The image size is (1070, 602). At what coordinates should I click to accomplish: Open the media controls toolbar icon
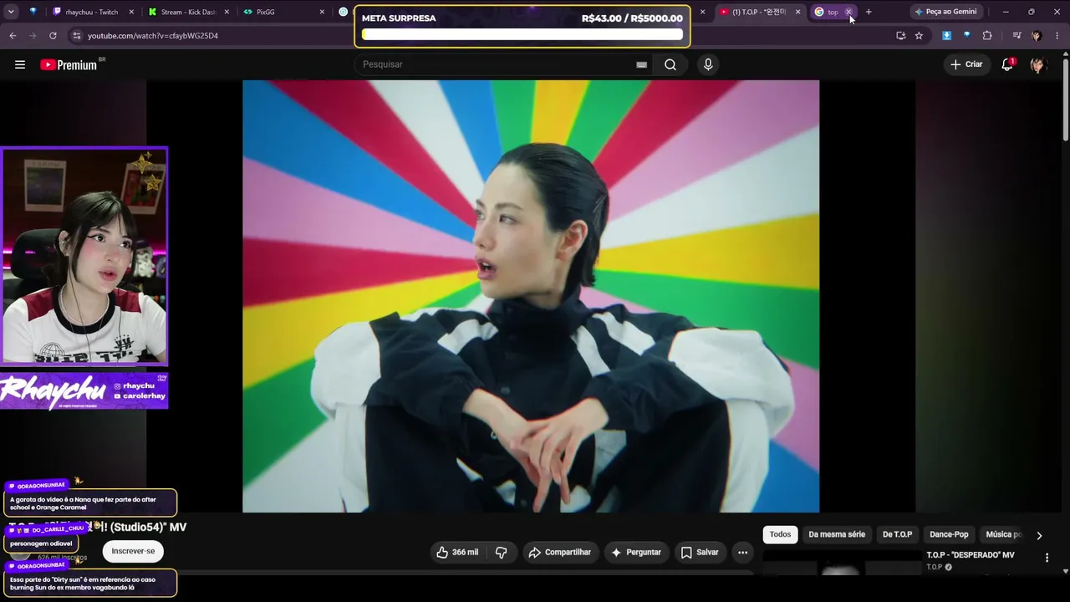[1016, 36]
